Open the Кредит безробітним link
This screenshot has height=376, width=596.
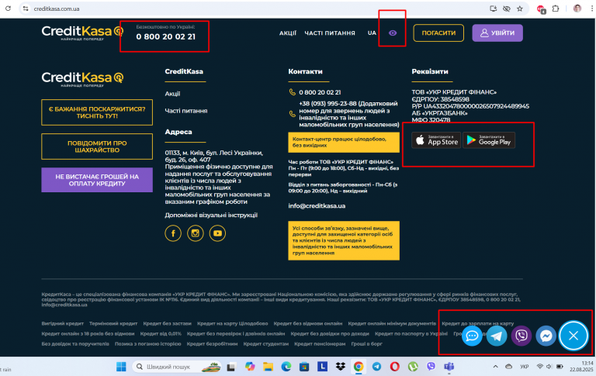click(212, 344)
